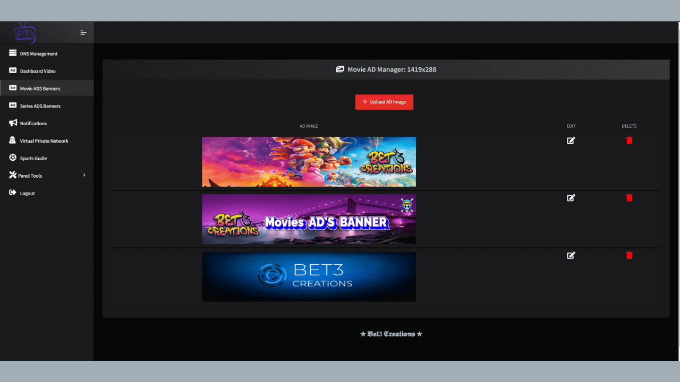Delete the blue BET3 Creations banner
The width and height of the screenshot is (680, 382).
(x=630, y=255)
